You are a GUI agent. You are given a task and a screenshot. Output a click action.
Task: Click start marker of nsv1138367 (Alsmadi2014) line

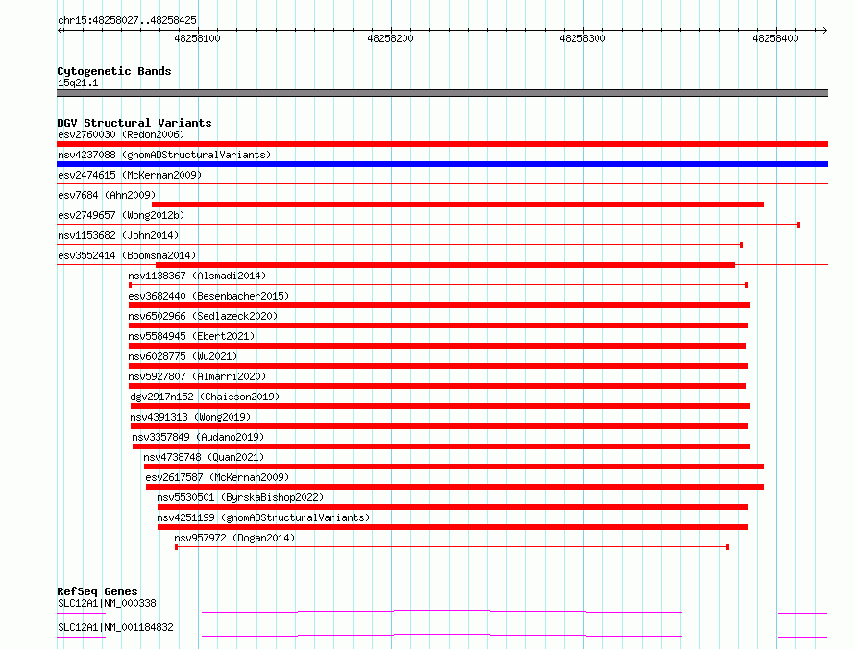(130, 285)
